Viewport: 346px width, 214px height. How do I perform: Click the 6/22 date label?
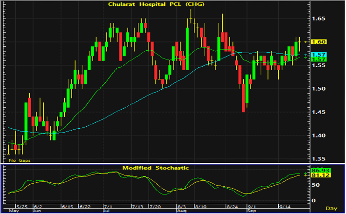pos(85,207)
